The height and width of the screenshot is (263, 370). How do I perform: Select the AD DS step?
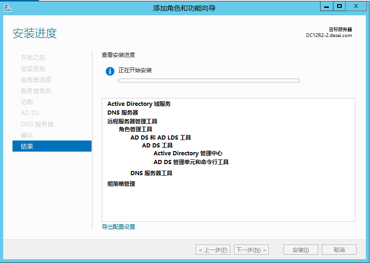(30, 113)
